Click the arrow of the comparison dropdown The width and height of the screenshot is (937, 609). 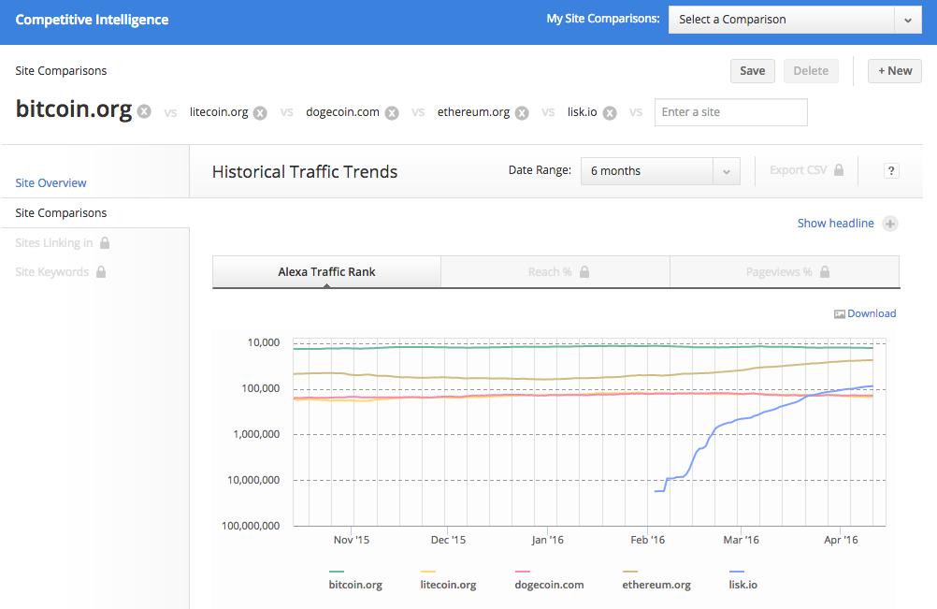pos(908,20)
